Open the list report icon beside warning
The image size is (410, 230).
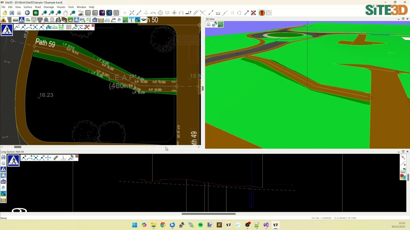click(x=269, y=13)
